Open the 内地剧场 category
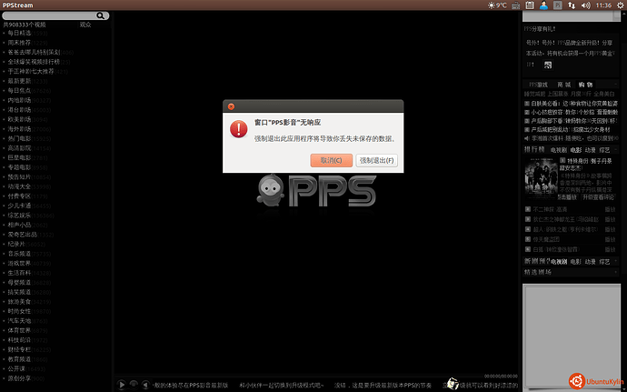 19,100
